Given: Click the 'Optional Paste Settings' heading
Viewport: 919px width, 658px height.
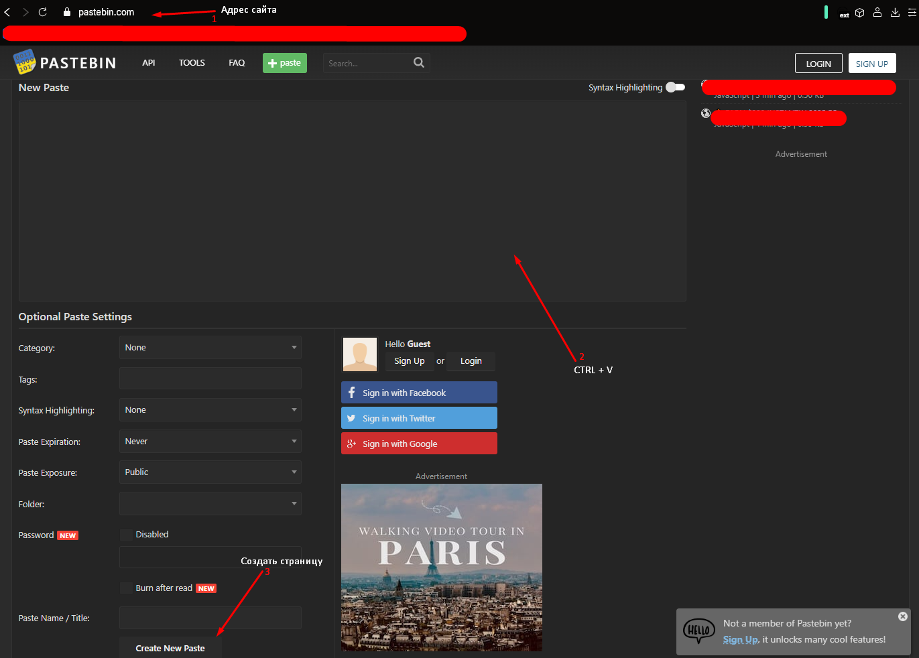Looking at the screenshot, I should click(x=75, y=317).
